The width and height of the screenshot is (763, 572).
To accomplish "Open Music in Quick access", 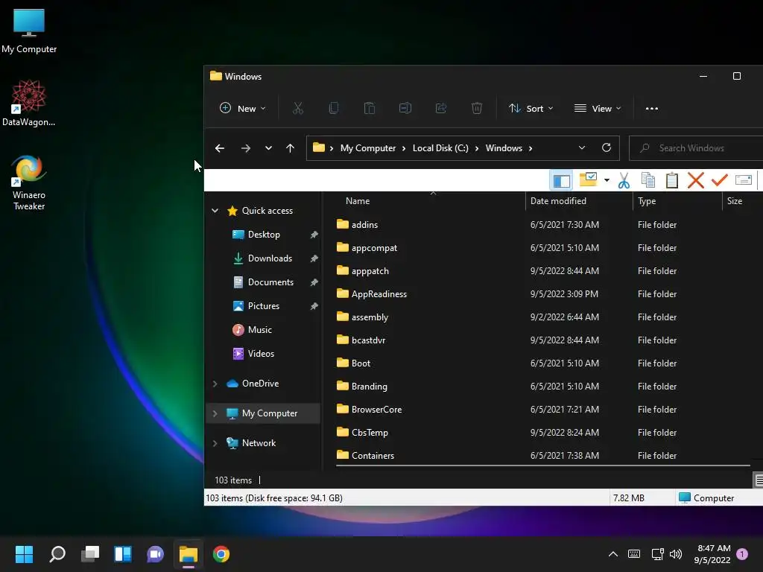I will pos(259,330).
